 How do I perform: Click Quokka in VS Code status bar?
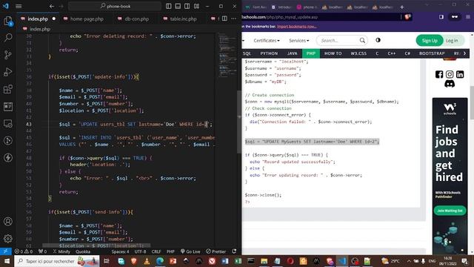point(83,251)
